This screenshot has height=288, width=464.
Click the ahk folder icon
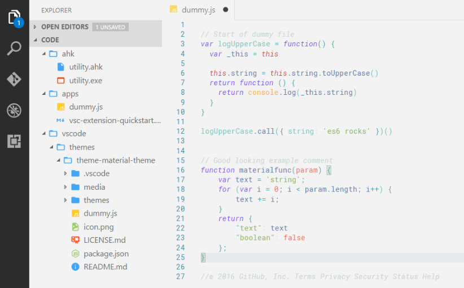tap(53, 54)
